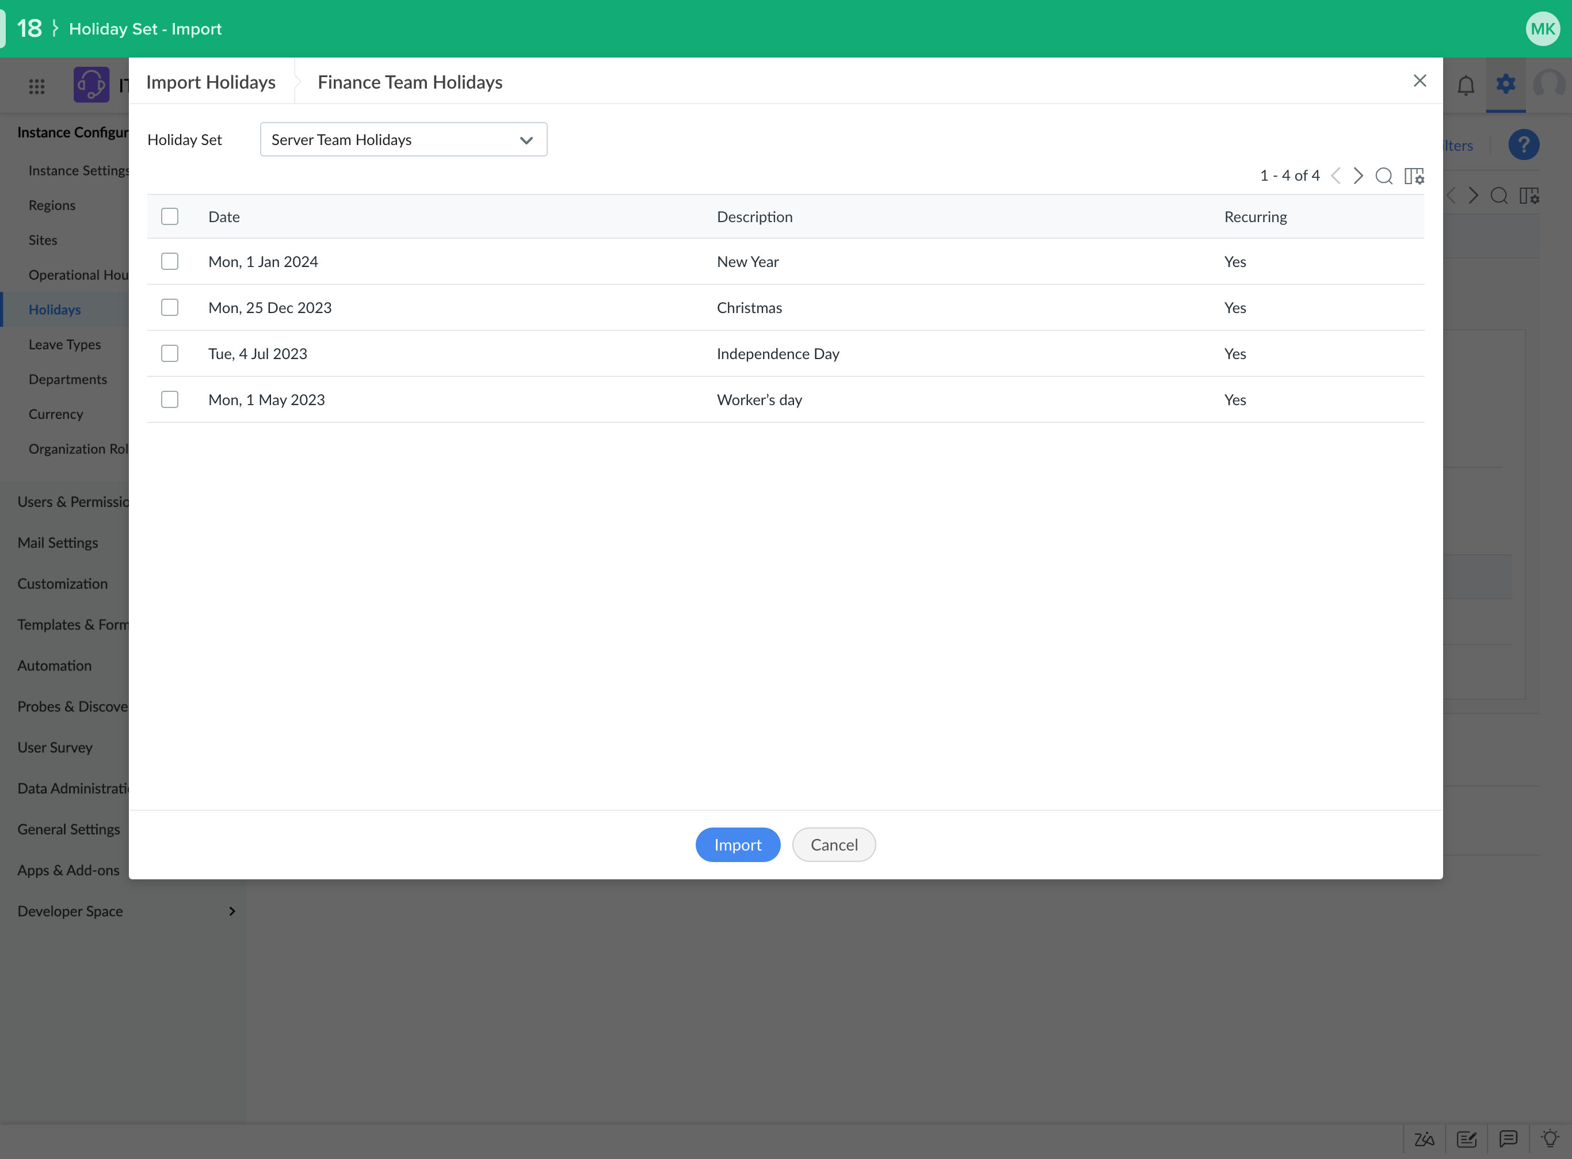Open Templates & Forms section
This screenshot has width=1572, height=1159.
point(73,624)
